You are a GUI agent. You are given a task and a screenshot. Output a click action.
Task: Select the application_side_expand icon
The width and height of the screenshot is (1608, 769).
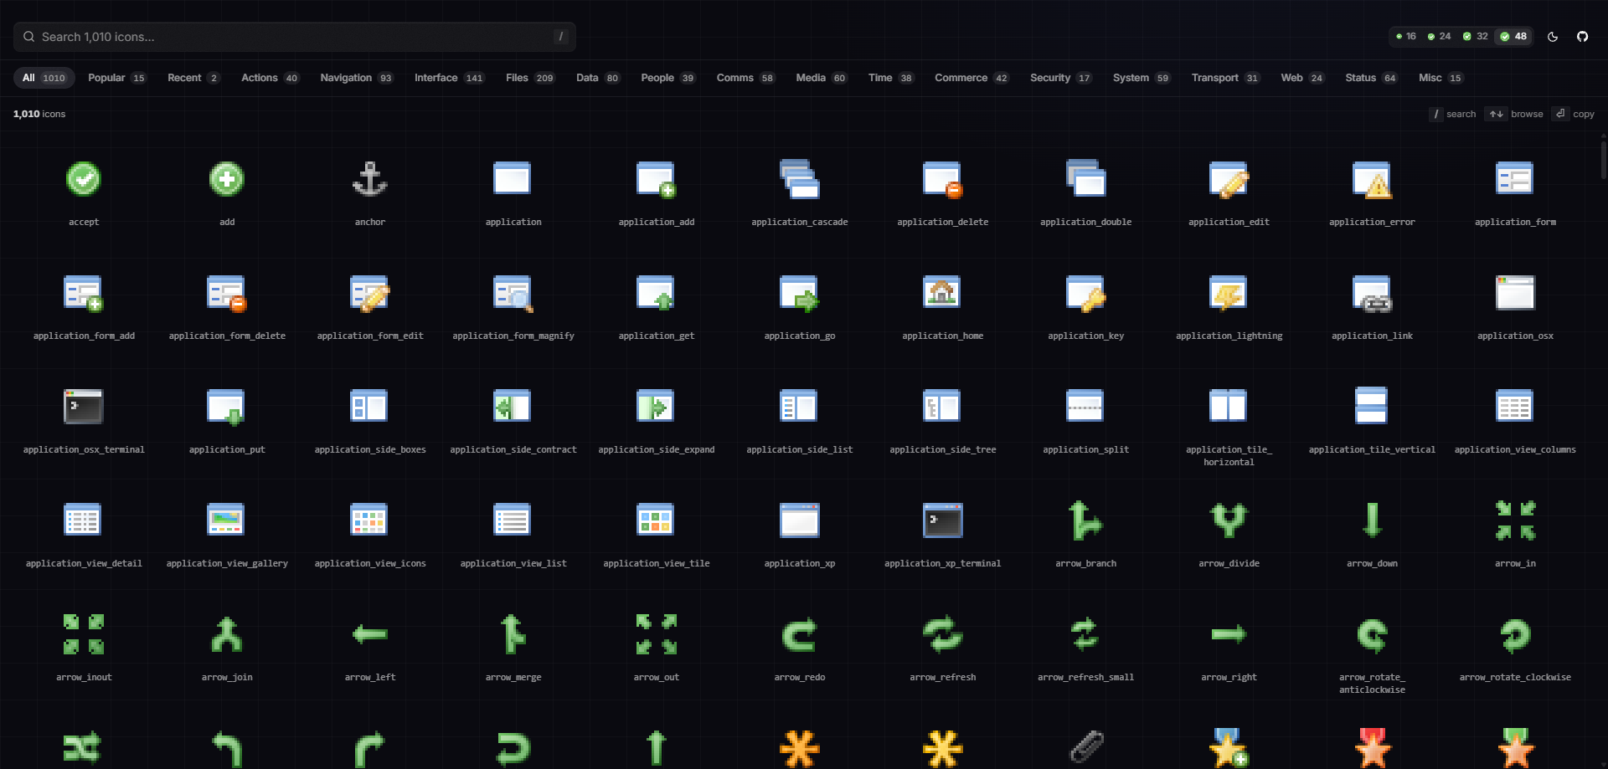click(656, 407)
